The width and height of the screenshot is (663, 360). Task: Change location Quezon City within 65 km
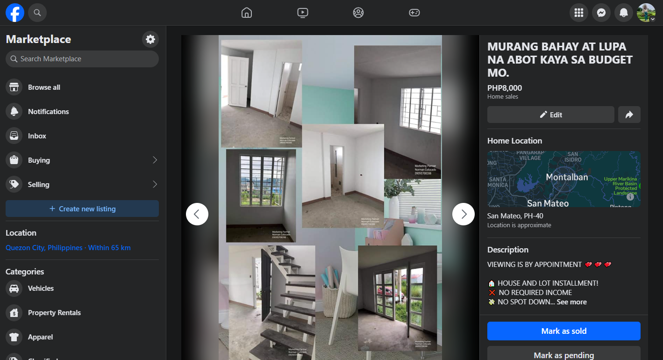(x=68, y=248)
